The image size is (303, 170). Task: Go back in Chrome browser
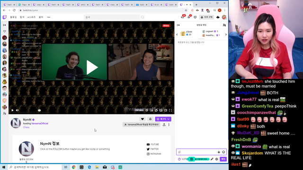pyautogui.click(x=4, y=10)
